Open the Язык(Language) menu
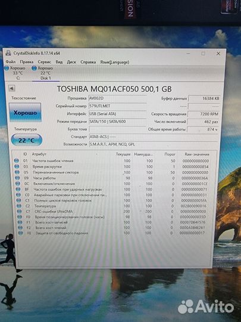 click(115, 62)
